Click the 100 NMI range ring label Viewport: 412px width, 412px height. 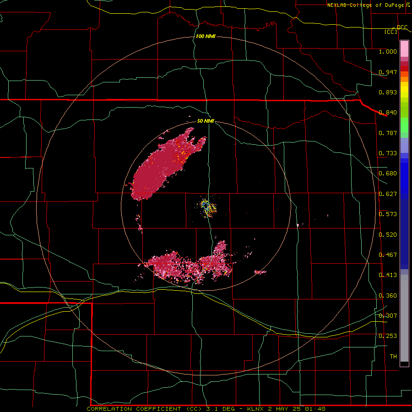[x=206, y=36]
